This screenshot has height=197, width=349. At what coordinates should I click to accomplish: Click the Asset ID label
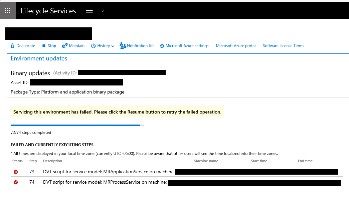(20, 82)
